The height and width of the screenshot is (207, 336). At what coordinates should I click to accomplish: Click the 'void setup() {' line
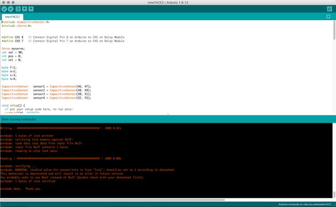pos(13,105)
